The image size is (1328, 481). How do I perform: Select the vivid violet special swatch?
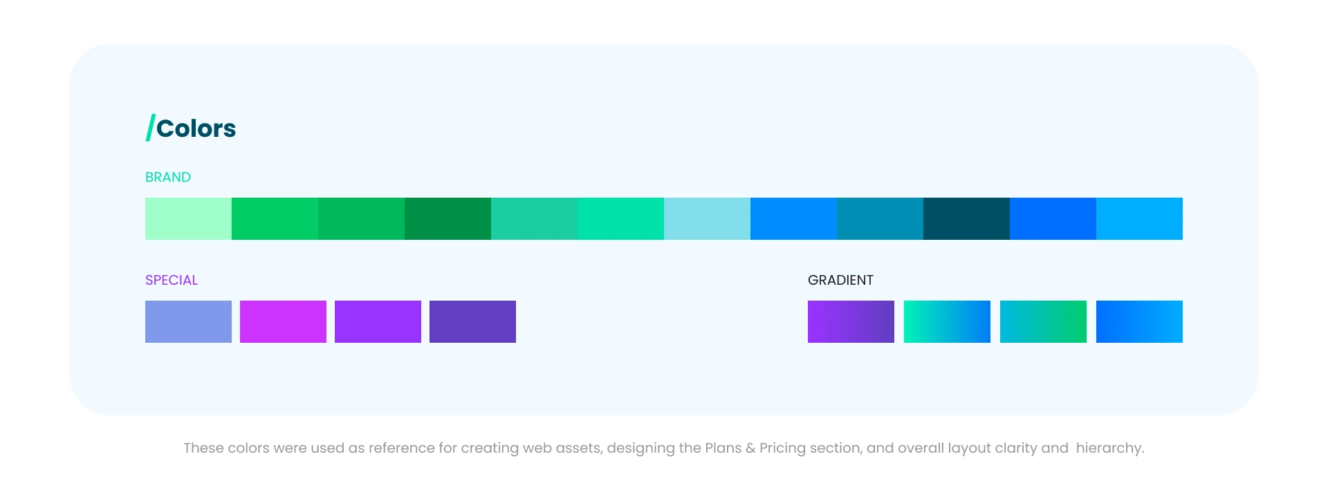tap(378, 321)
